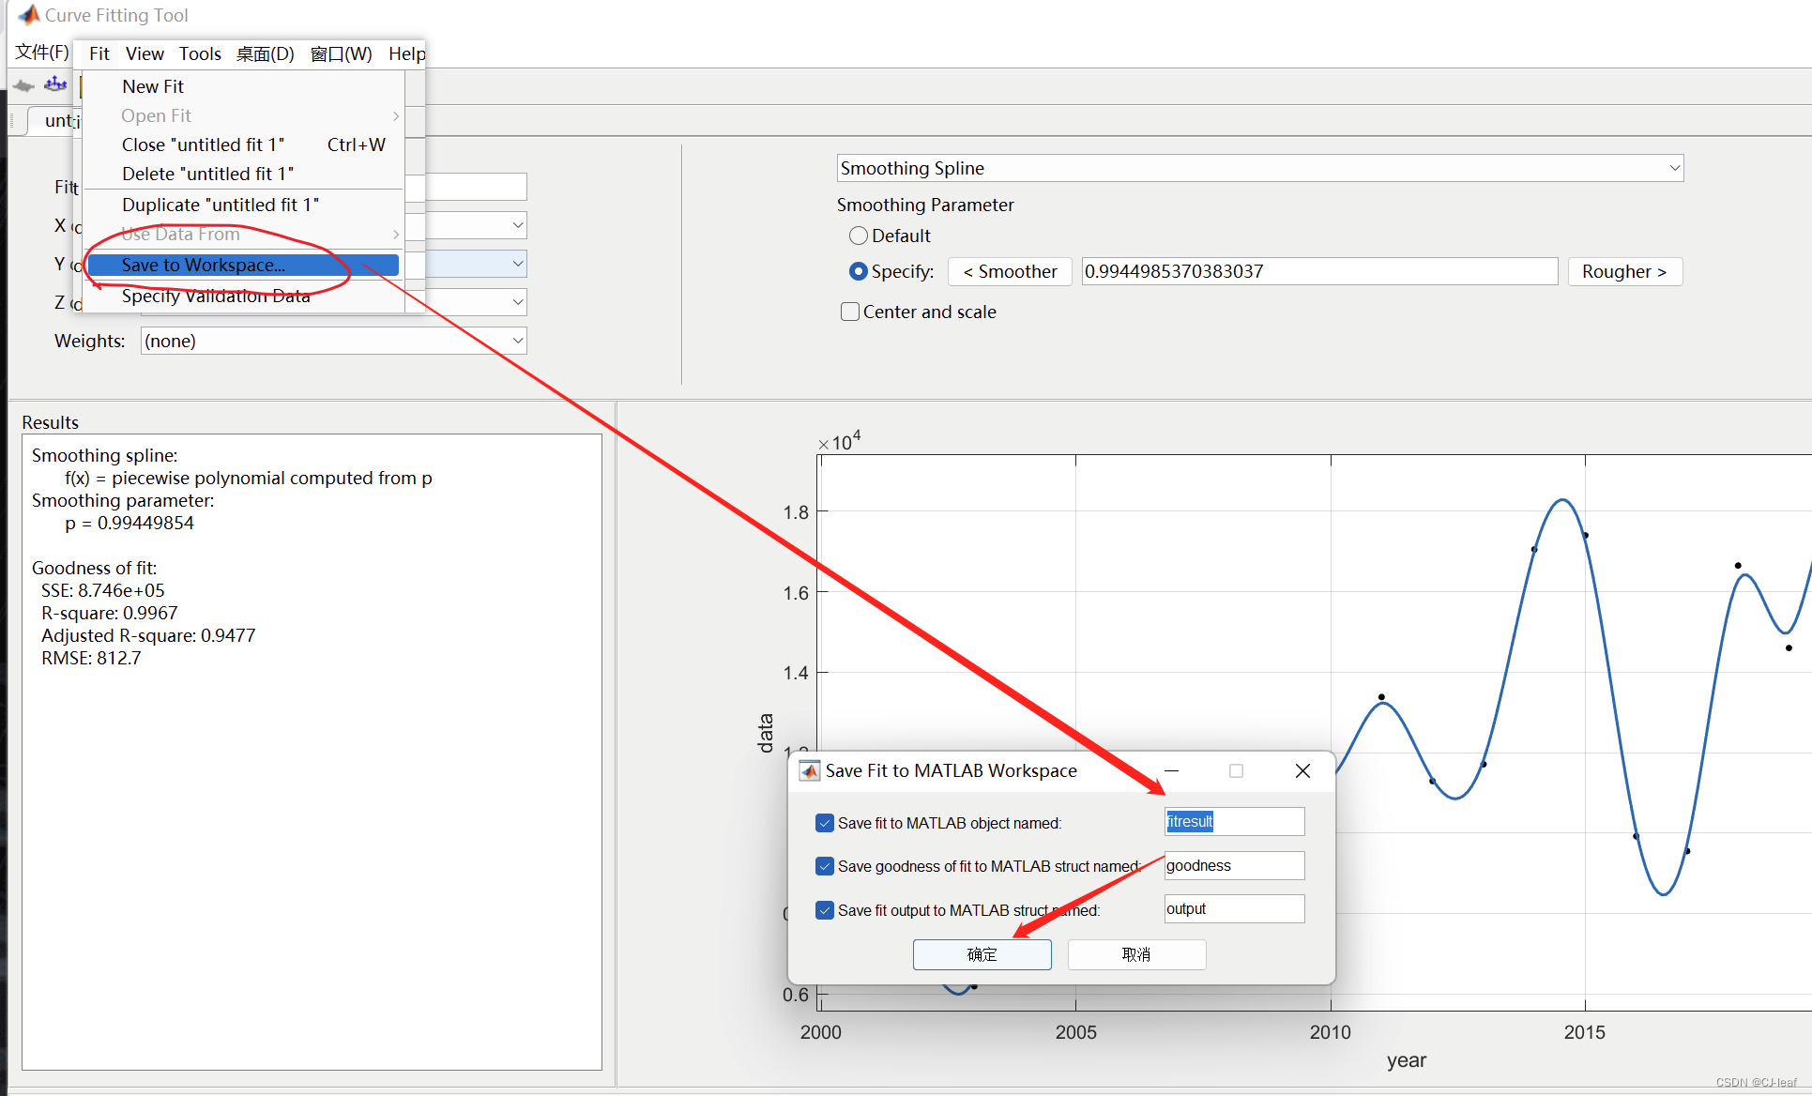Screen dimensions: 1812x1096
Task: Toggle Center and scale checkbox
Action: coord(850,312)
